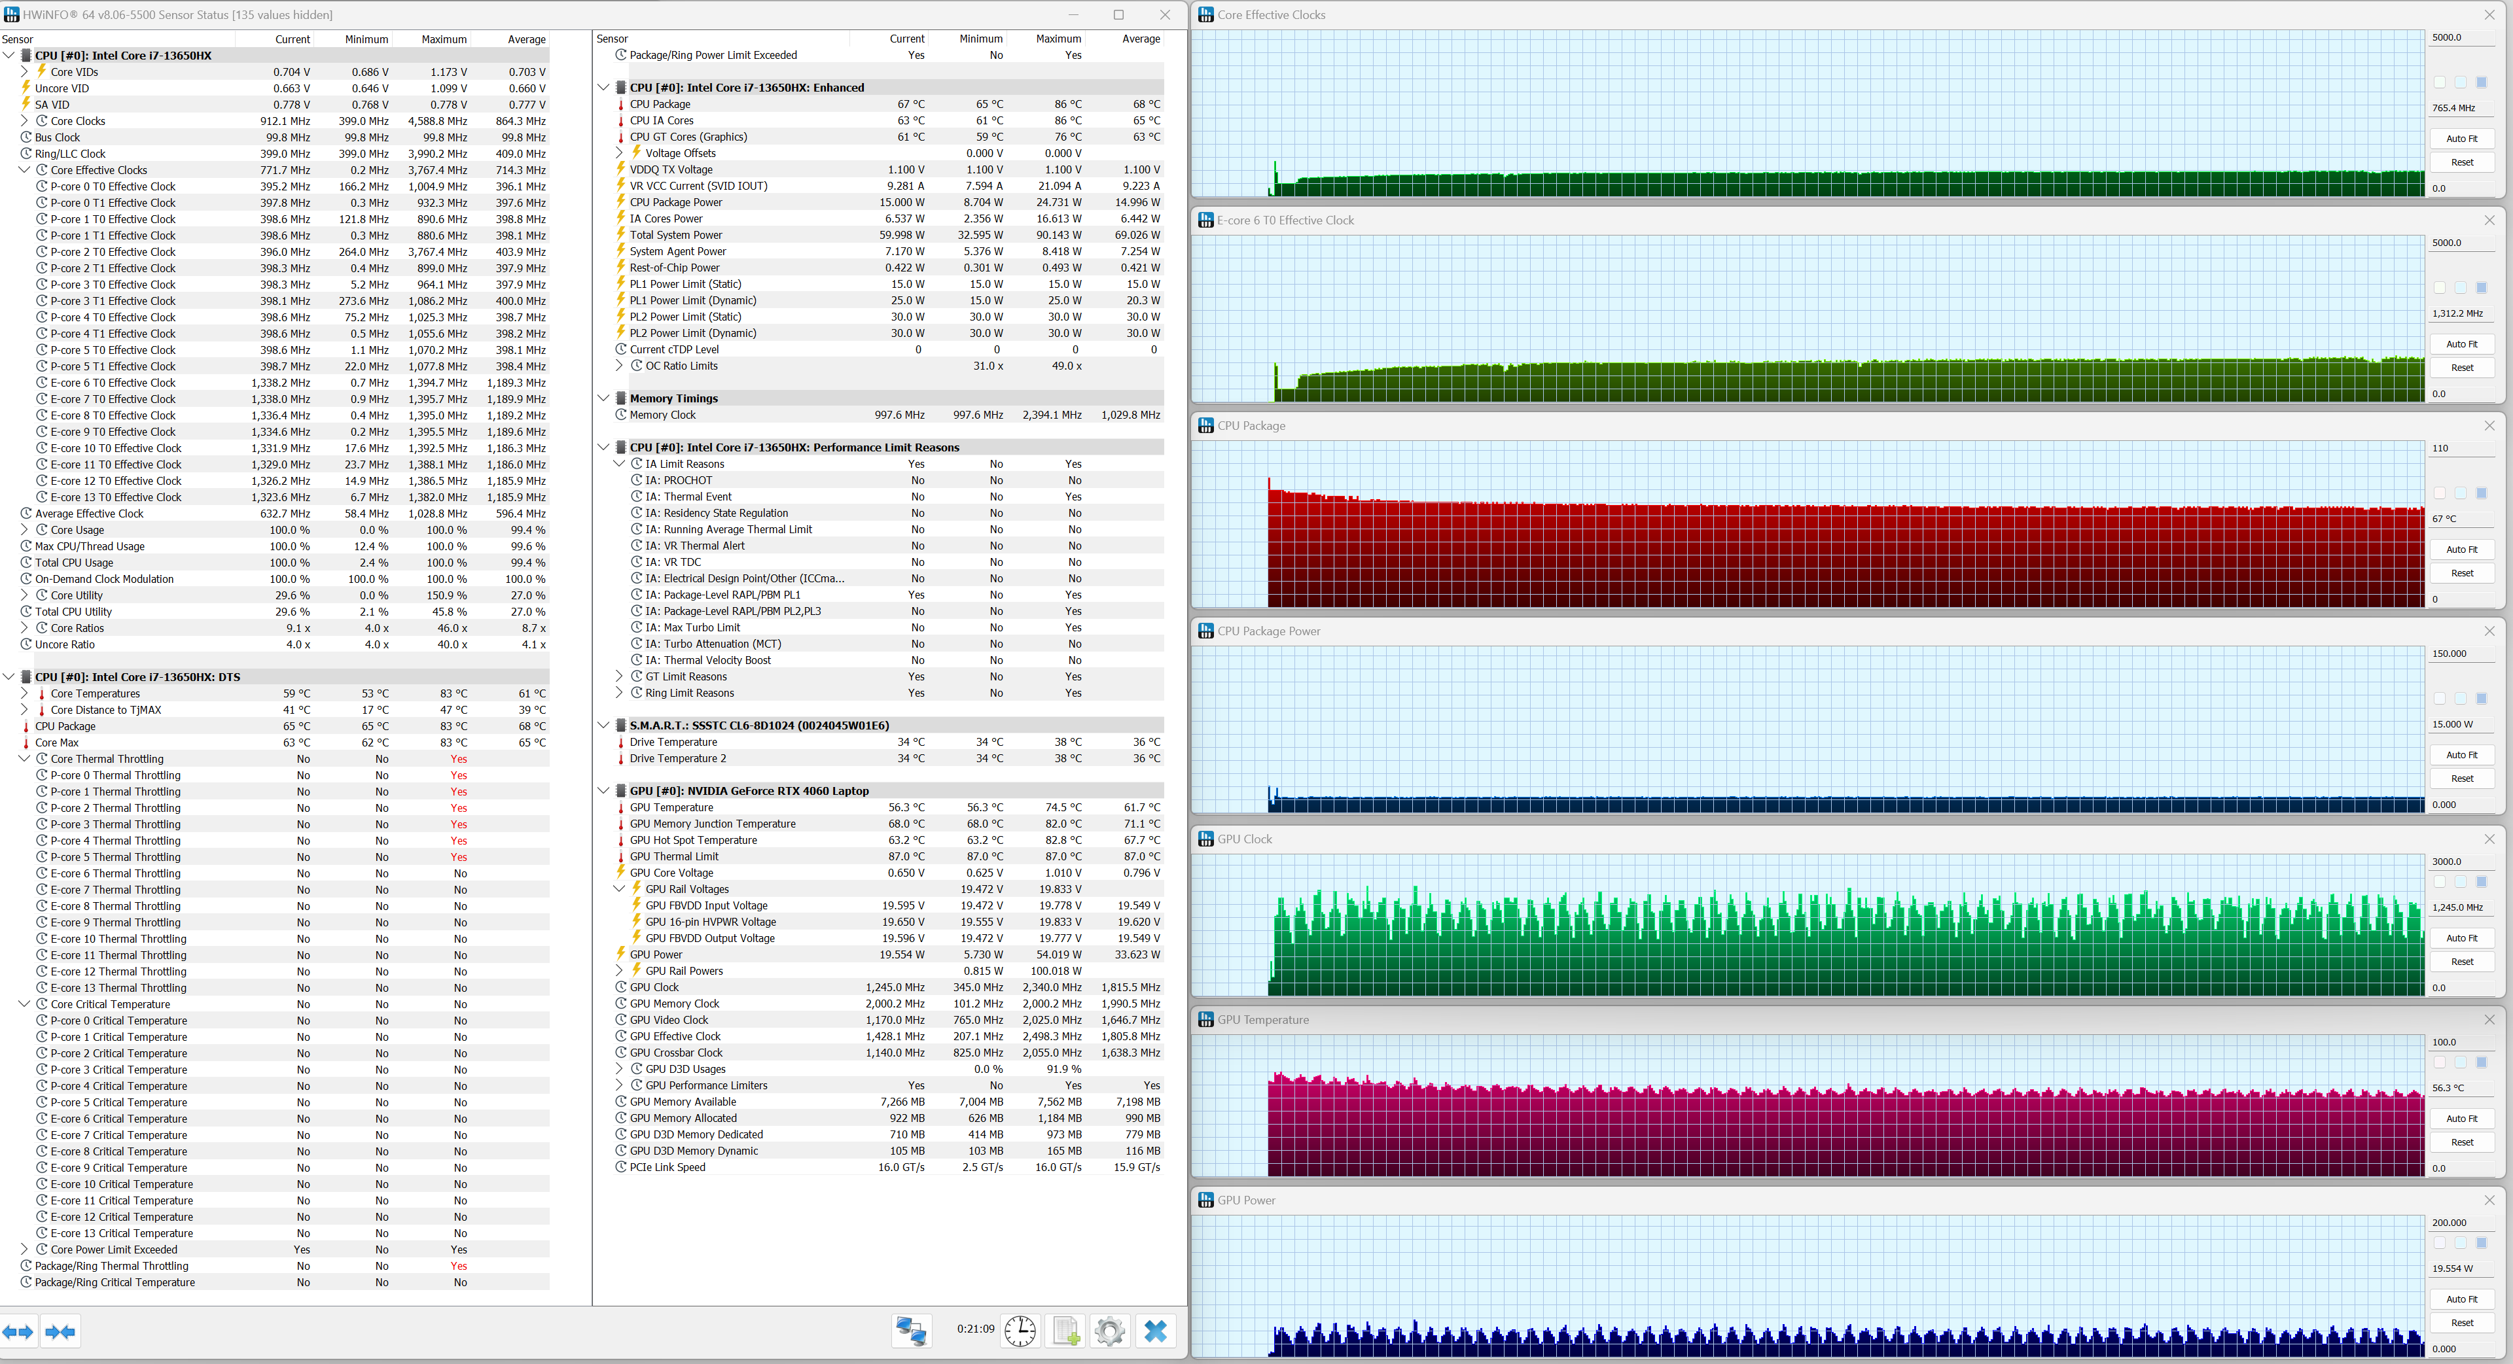The width and height of the screenshot is (2513, 1364).
Task: Collapse the Core Thermal Throttling group
Action: [x=24, y=758]
